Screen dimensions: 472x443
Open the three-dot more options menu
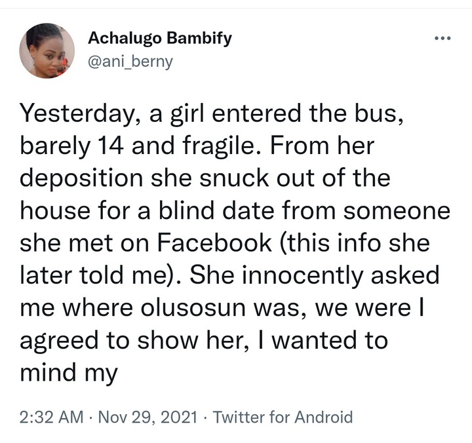tap(443, 37)
